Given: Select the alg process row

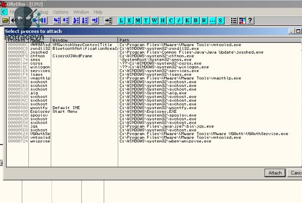Looking at the screenshot, I should click(x=154, y=93).
